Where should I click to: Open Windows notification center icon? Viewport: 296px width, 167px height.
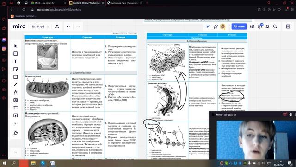pyautogui.click(x=290, y=163)
